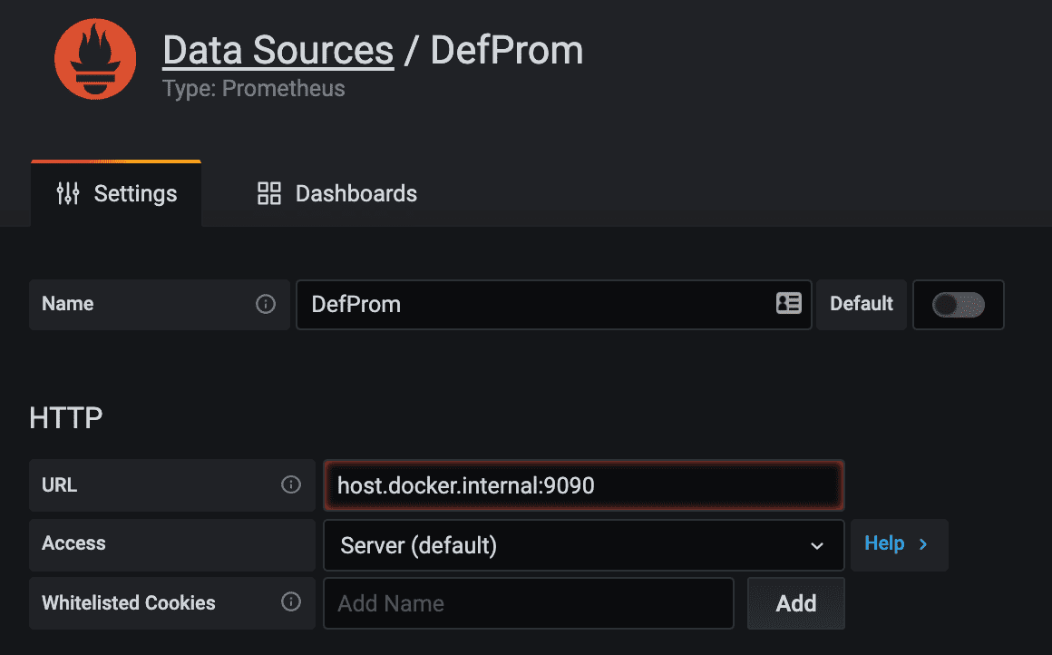Show the info tooltip next to URL
The width and height of the screenshot is (1052, 655).
click(x=291, y=485)
